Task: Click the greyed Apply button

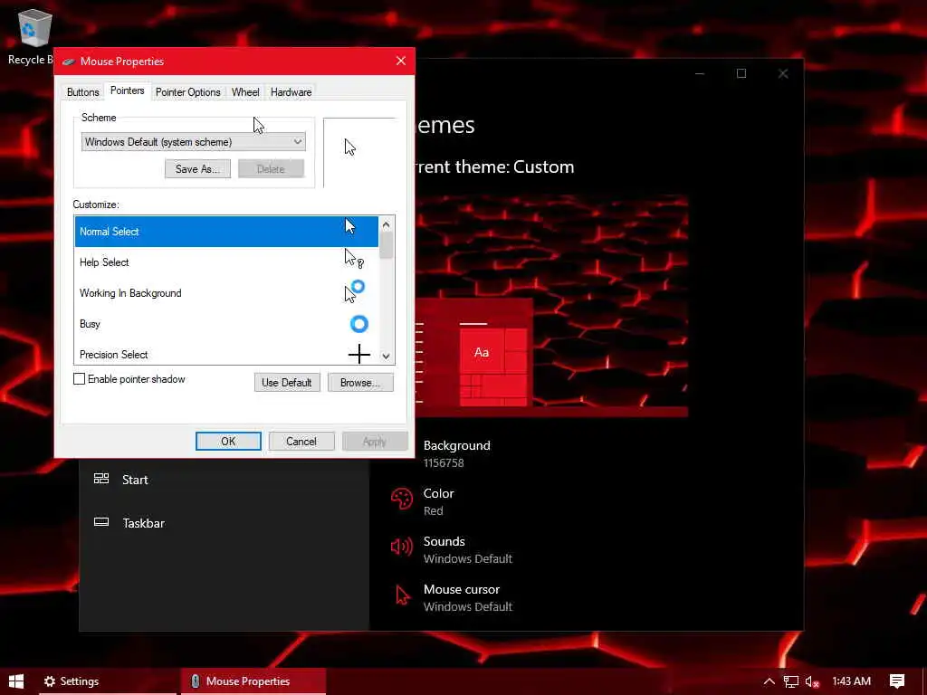Action: tap(375, 441)
